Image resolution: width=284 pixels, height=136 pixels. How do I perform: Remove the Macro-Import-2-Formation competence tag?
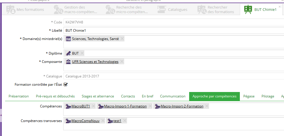click(207, 106)
